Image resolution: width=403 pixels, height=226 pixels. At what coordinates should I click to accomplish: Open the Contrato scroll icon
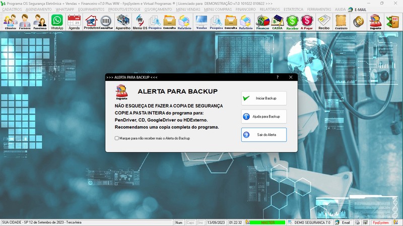(341, 22)
